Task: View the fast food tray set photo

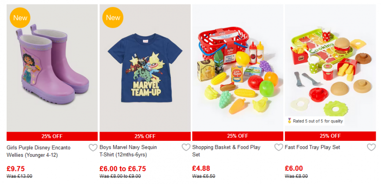Action: pos(330,68)
